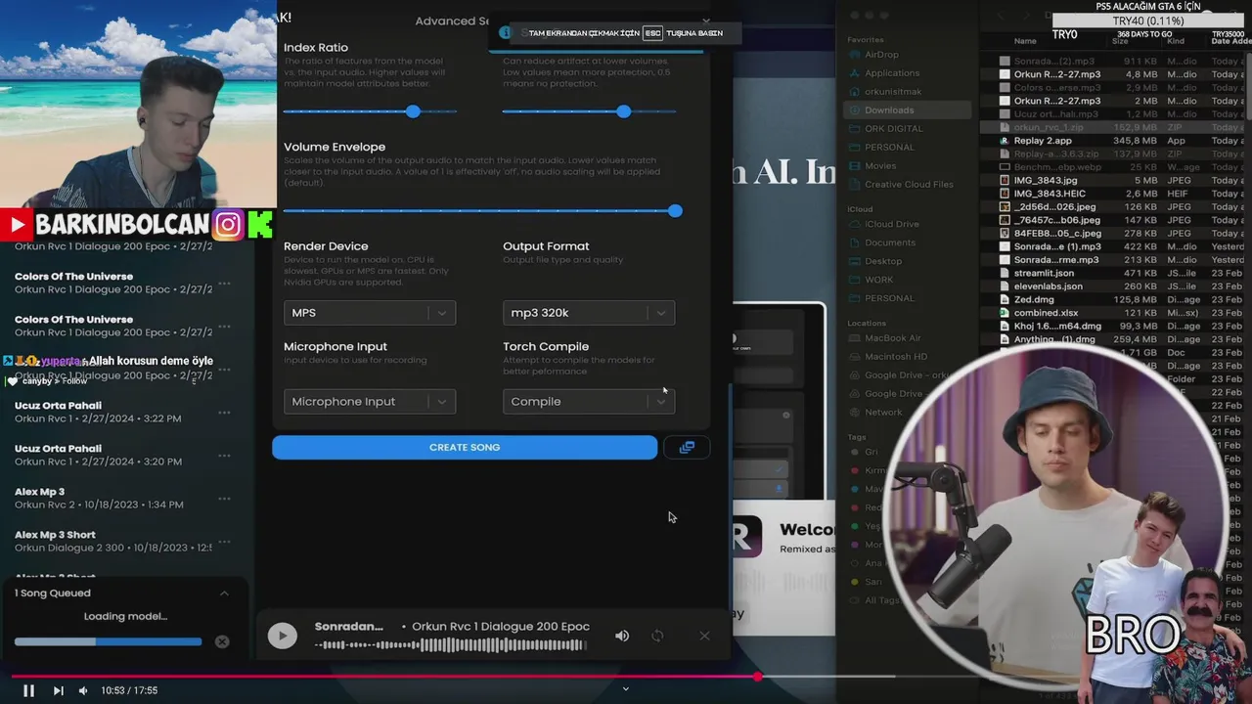Pause the video playback
The image size is (1252, 704).
coord(28,690)
